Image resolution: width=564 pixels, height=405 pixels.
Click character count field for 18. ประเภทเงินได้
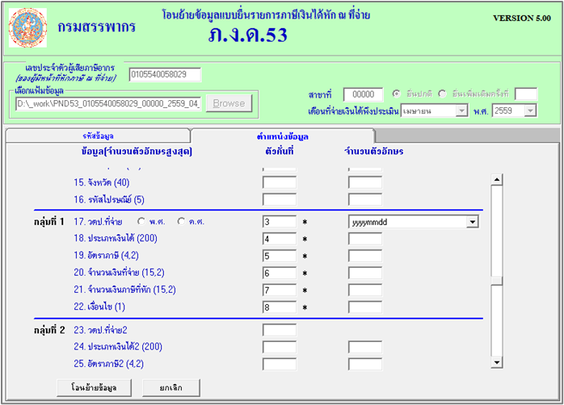coord(365,239)
